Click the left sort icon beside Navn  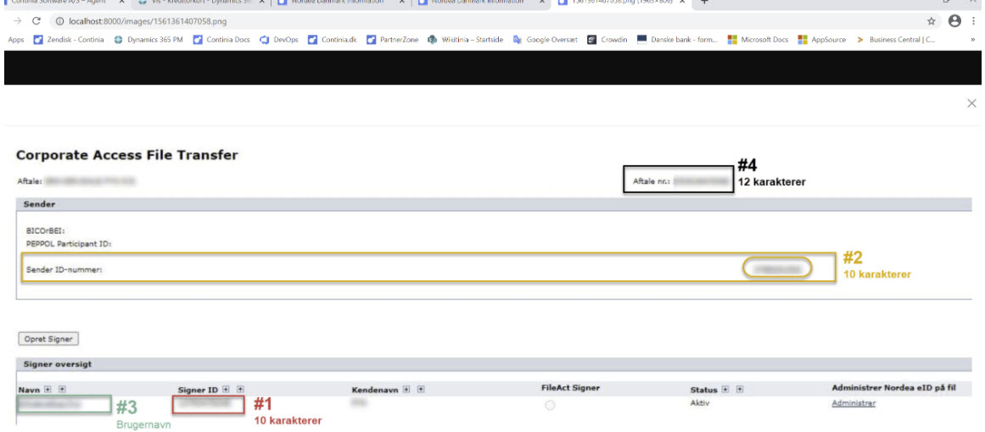tap(48, 390)
